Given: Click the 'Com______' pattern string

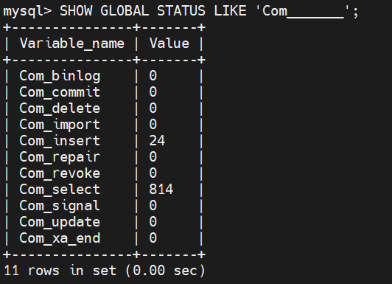Looking at the screenshot, I should coord(303,12).
